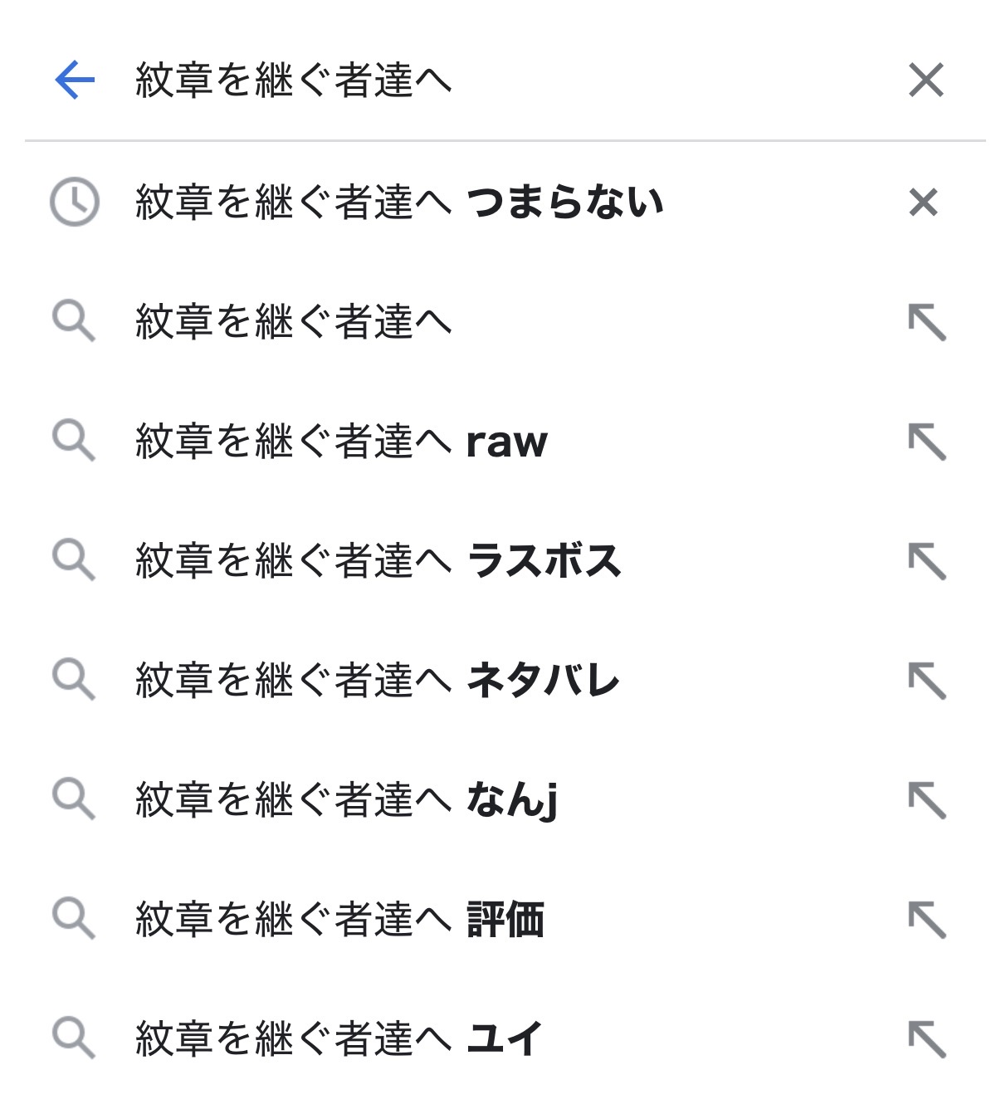Image resolution: width=1001 pixels, height=1104 pixels.
Task: Choose the ラスボス suggestion
Action: (378, 561)
